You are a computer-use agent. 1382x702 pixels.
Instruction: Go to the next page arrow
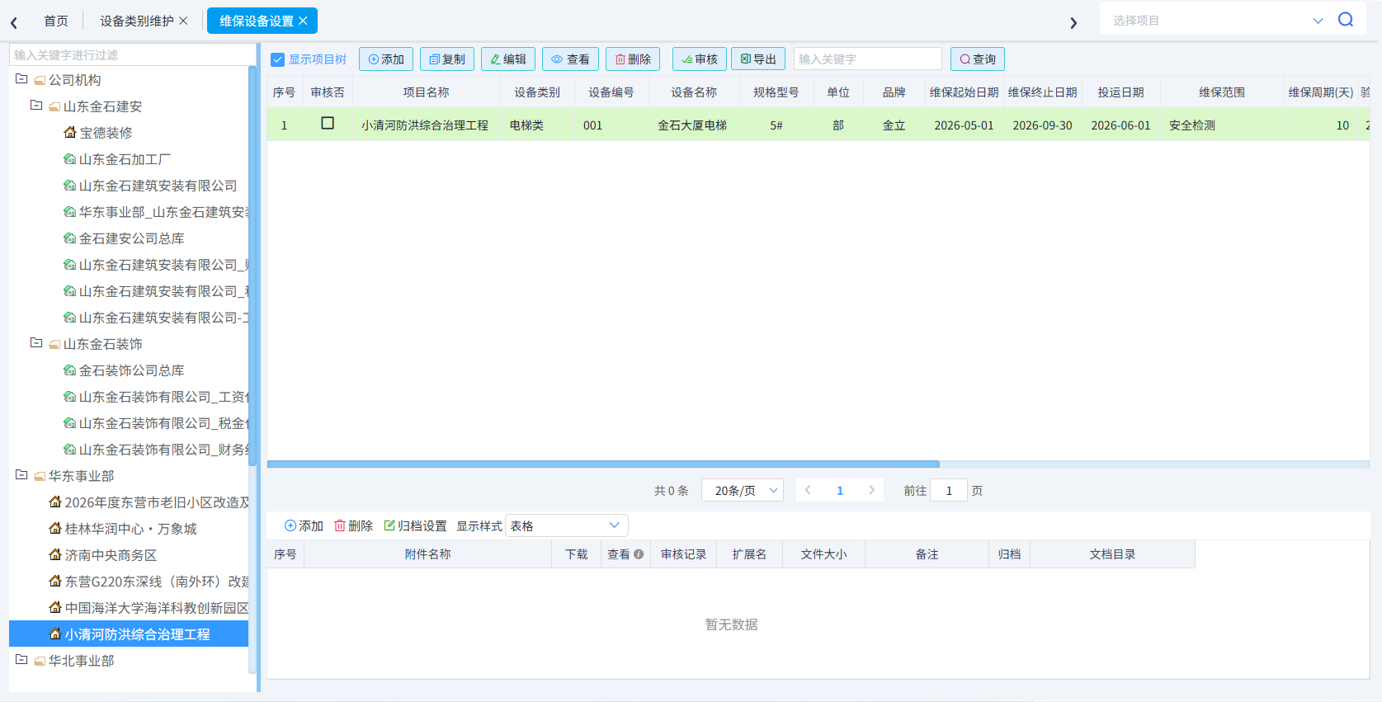pos(871,490)
